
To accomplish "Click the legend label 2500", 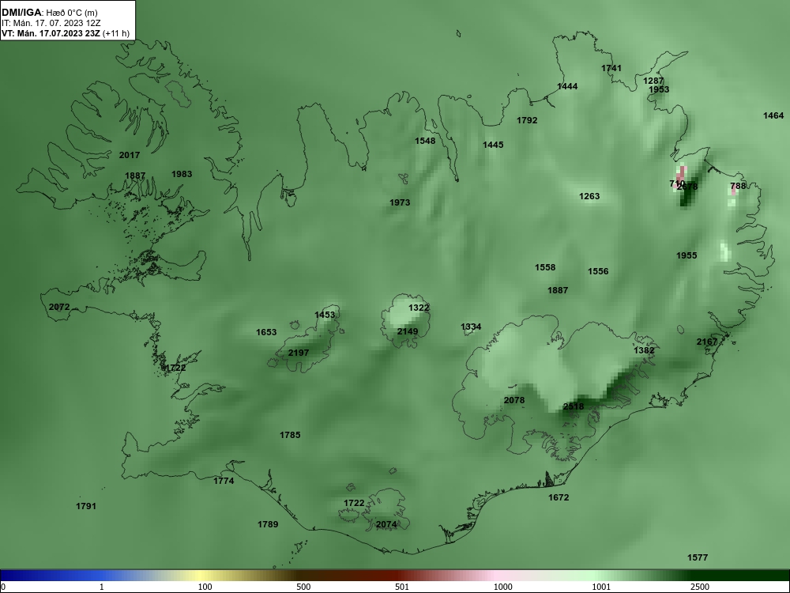I will click(x=700, y=587).
